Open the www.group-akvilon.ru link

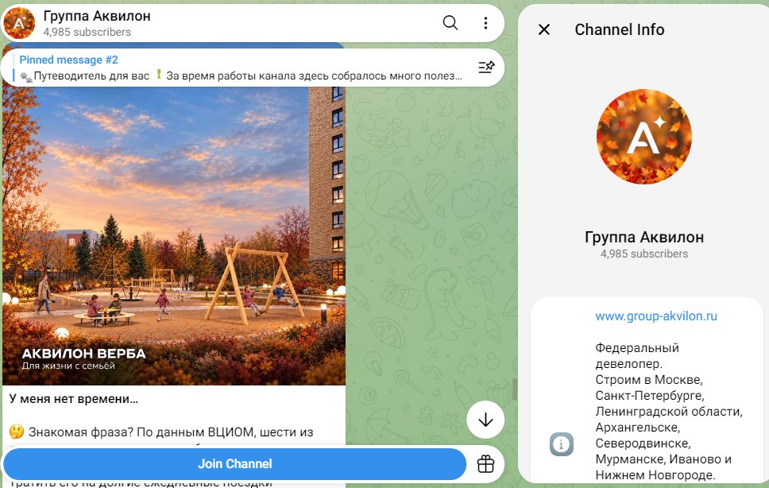tap(655, 316)
